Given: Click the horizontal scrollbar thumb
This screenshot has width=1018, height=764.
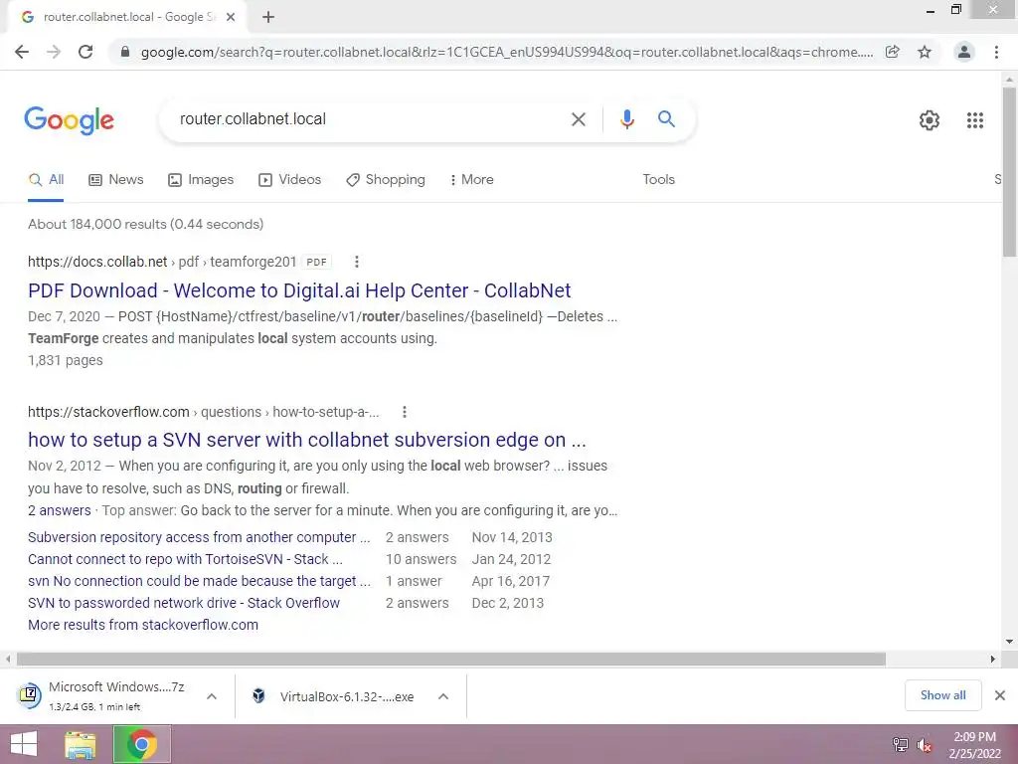Looking at the screenshot, I should tap(451, 659).
